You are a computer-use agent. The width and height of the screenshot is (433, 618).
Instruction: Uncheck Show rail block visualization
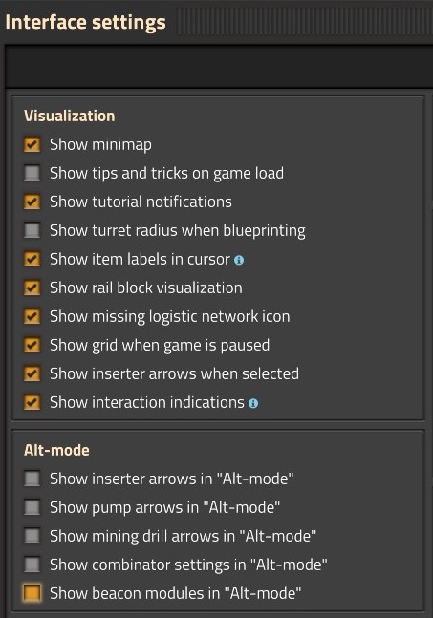coord(32,288)
